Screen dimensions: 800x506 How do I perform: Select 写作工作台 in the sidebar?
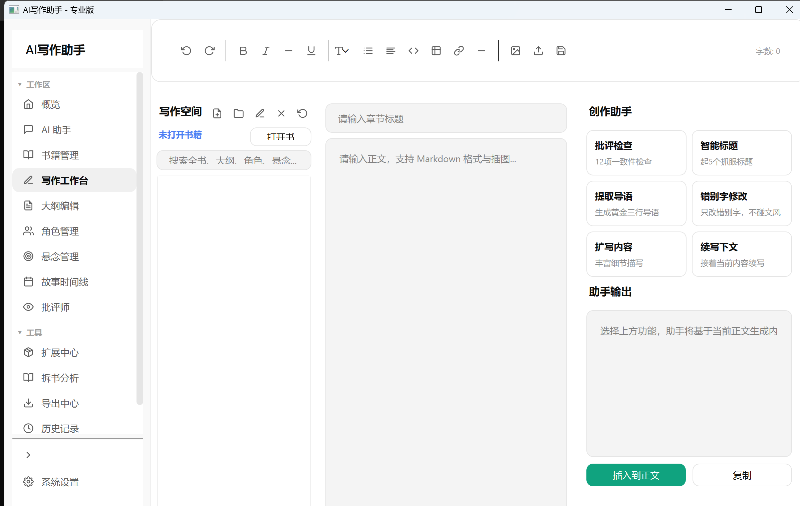point(74,180)
